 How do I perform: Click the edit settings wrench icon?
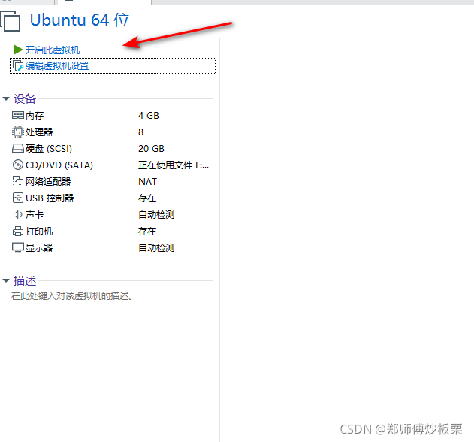(18, 65)
